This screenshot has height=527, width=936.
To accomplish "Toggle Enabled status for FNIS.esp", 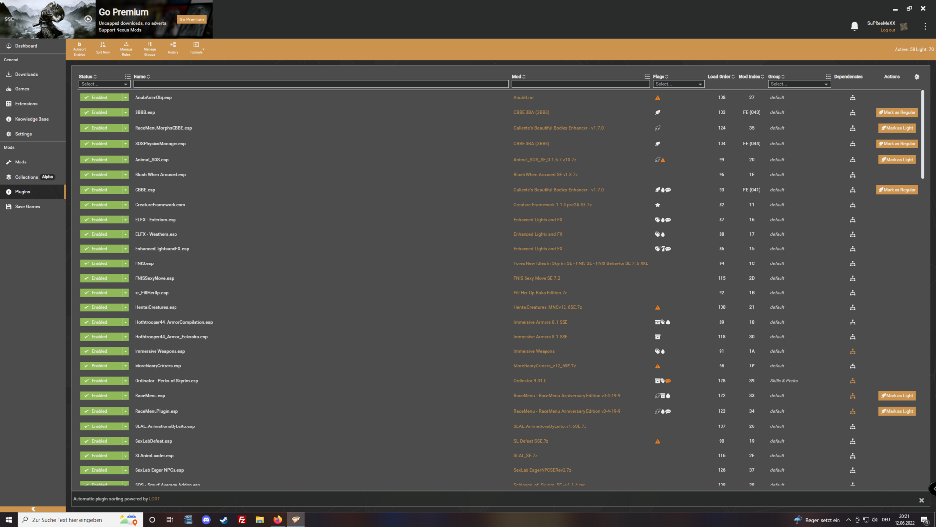I will pyautogui.click(x=100, y=263).
